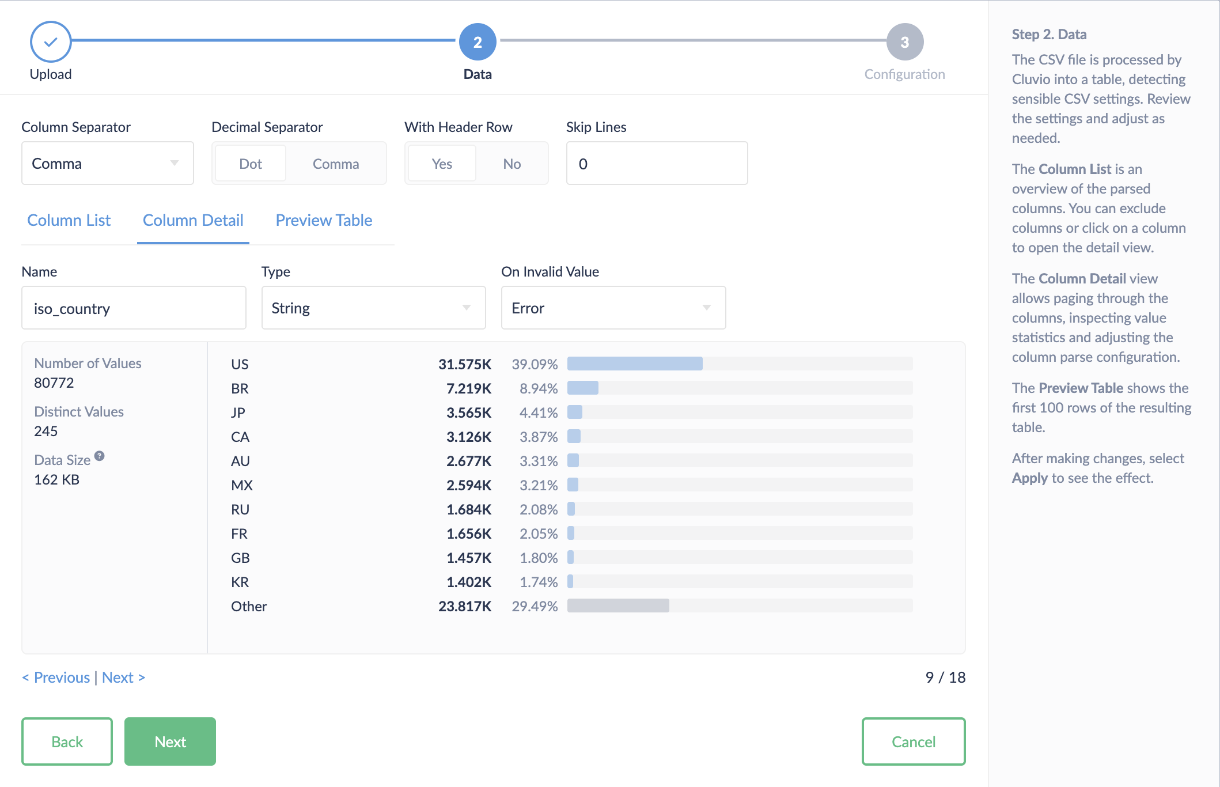
Task: Select Dot as decimal separator
Action: 251,164
